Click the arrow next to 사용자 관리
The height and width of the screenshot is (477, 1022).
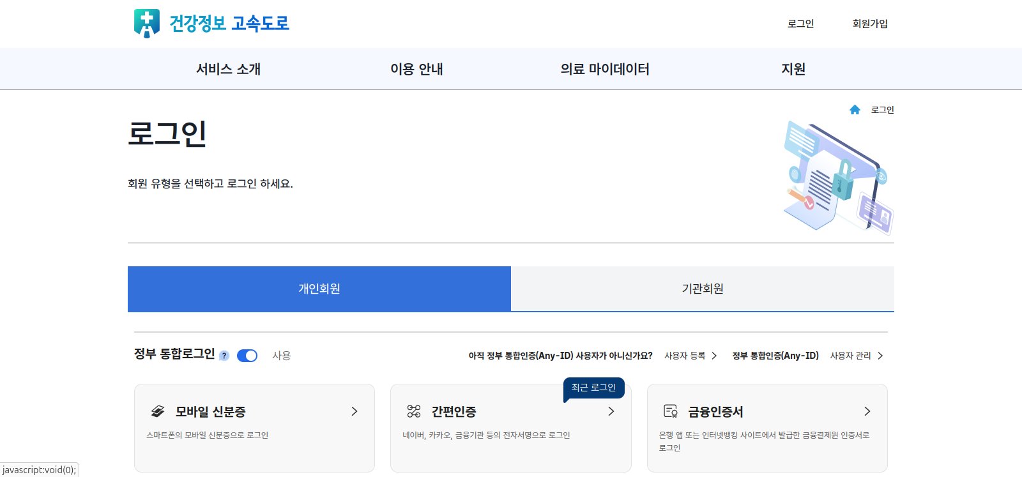pyautogui.click(x=880, y=356)
